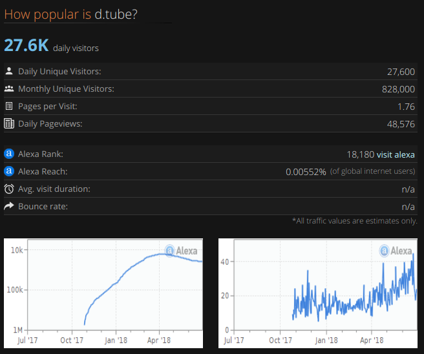Click the Bounce rate arrow icon
424x354 pixels.
pyautogui.click(x=9, y=206)
